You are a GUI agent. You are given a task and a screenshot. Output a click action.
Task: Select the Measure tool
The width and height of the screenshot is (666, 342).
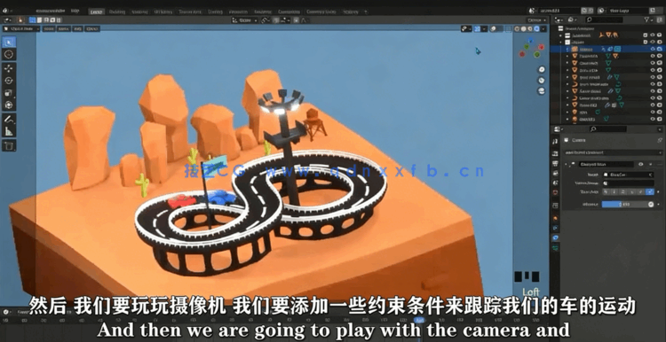(x=9, y=131)
